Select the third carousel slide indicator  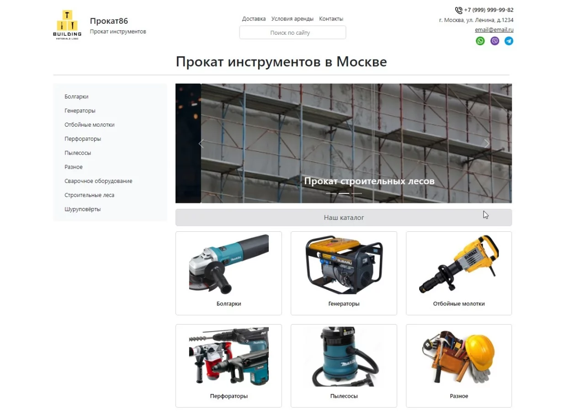[x=357, y=194]
